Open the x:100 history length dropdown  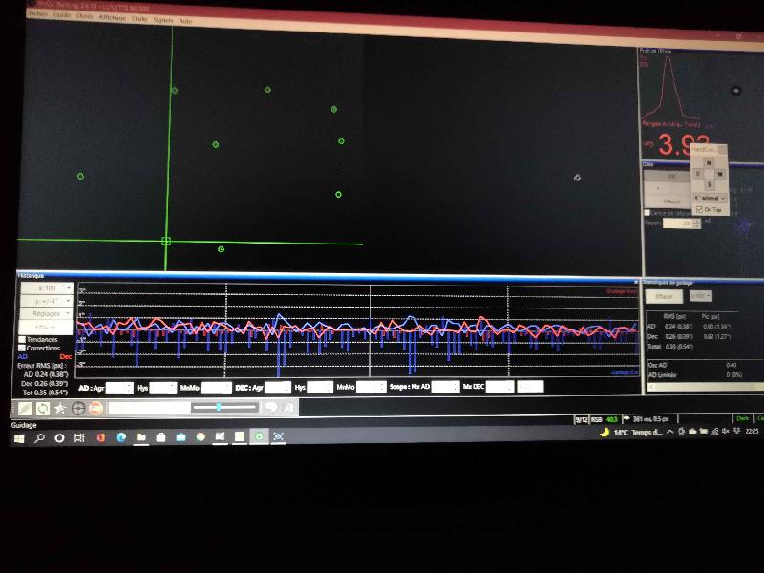coord(47,288)
